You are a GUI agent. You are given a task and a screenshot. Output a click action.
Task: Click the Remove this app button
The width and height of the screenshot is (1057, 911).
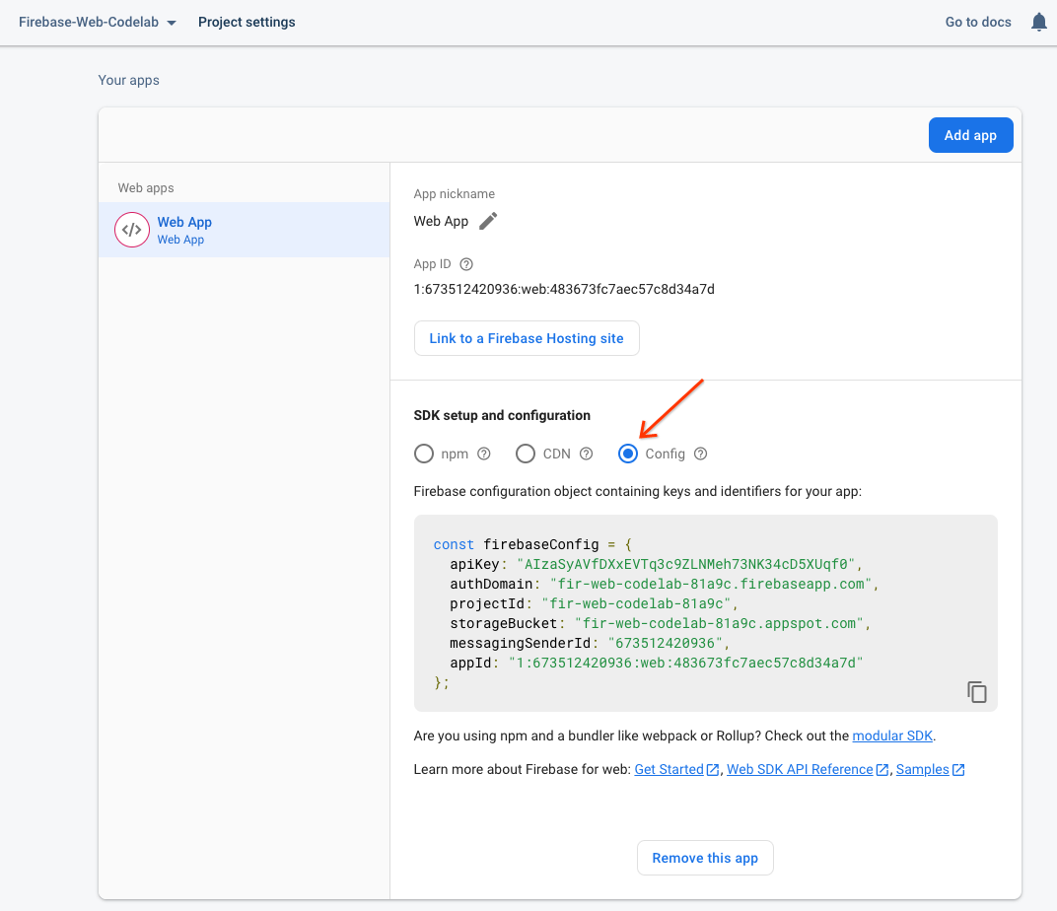[705, 858]
